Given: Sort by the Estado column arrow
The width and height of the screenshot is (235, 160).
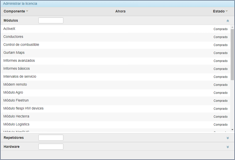Looking at the screenshot, I should (227, 11).
